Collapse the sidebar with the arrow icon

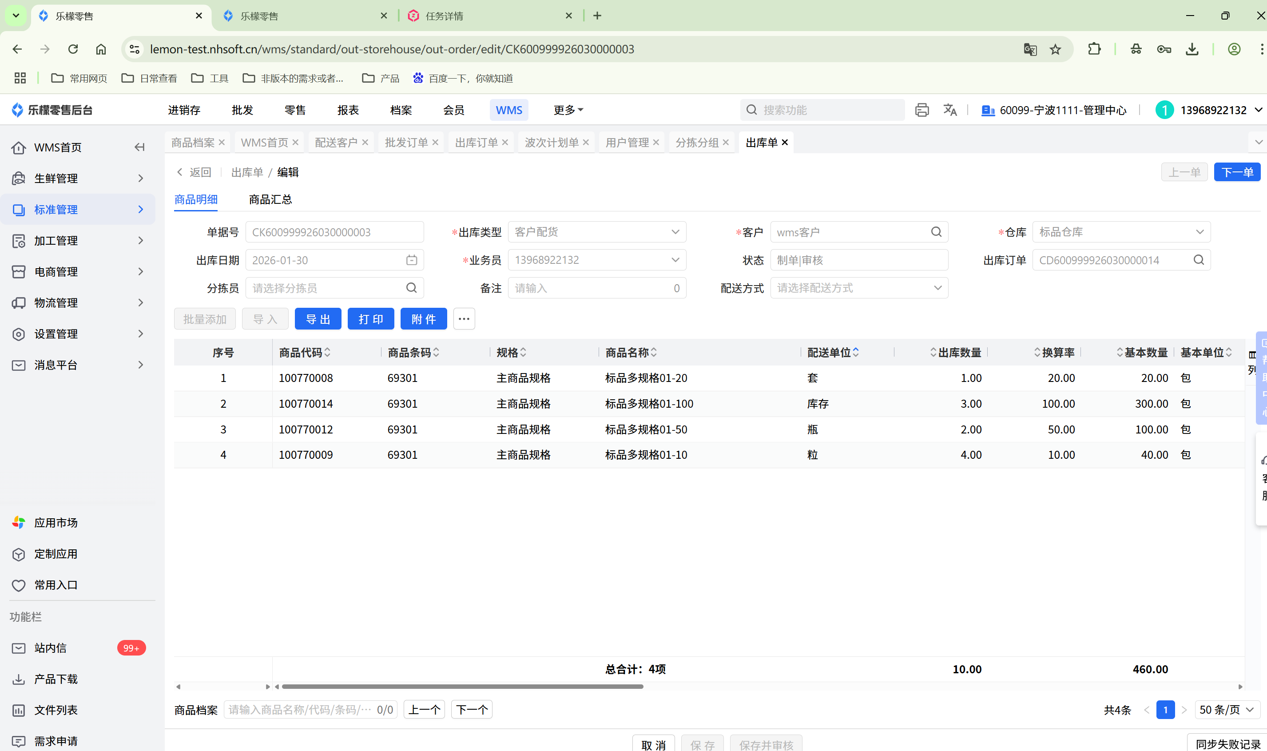pos(139,147)
